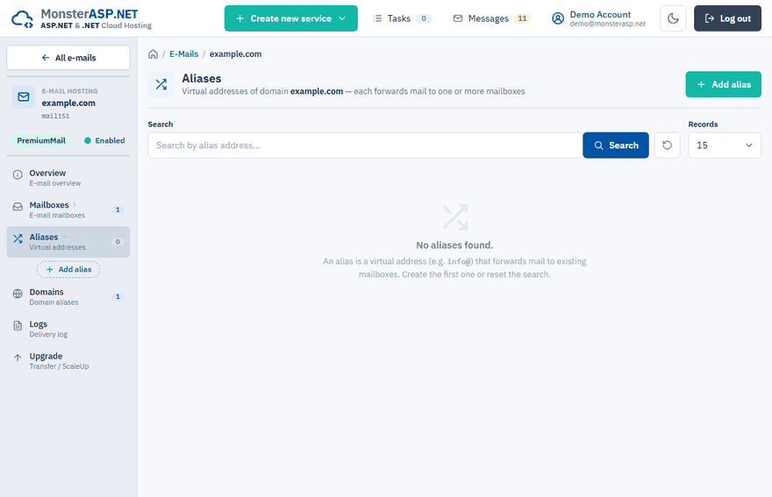Click the Overview info icon
Screen dimensions: 772x497
pos(18,174)
